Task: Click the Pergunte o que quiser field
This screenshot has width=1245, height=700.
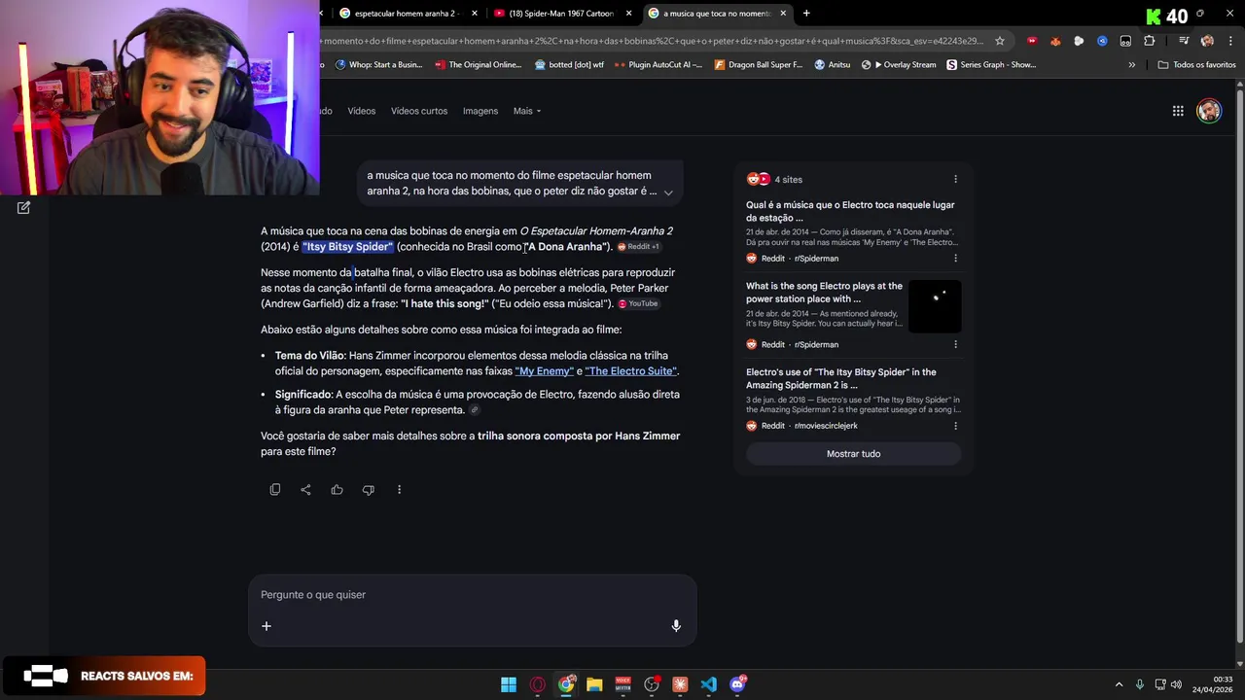Action: [472, 595]
